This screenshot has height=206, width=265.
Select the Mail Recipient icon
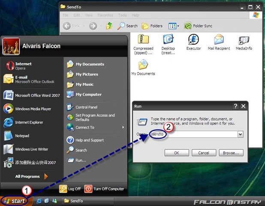point(219,39)
